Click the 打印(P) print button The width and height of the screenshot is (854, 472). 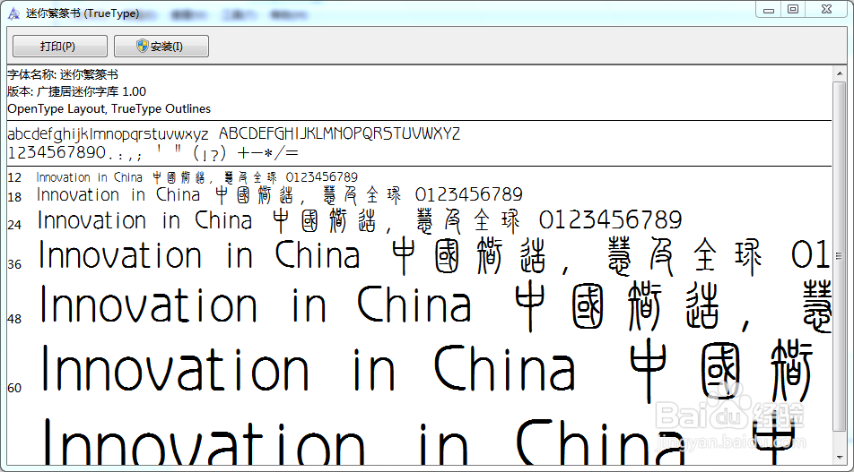click(x=60, y=47)
